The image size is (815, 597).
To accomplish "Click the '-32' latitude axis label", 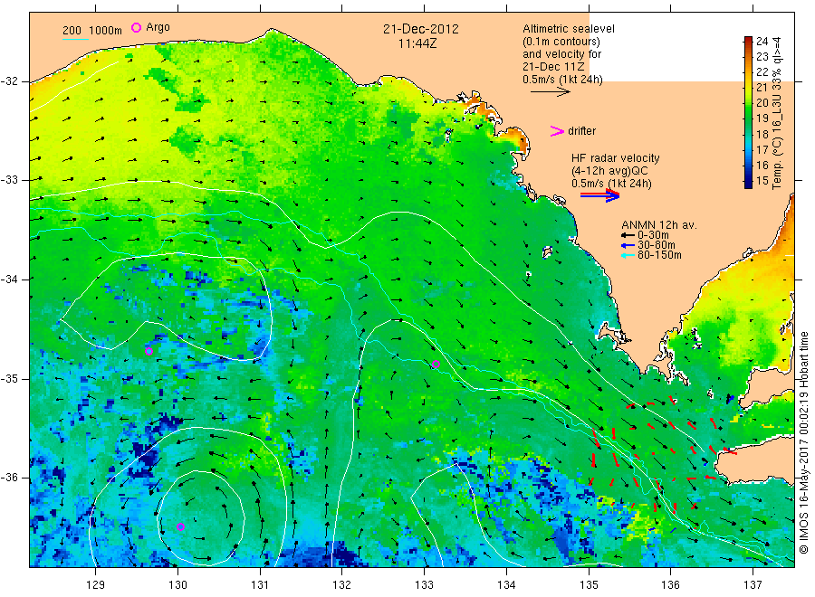I will tap(9, 81).
